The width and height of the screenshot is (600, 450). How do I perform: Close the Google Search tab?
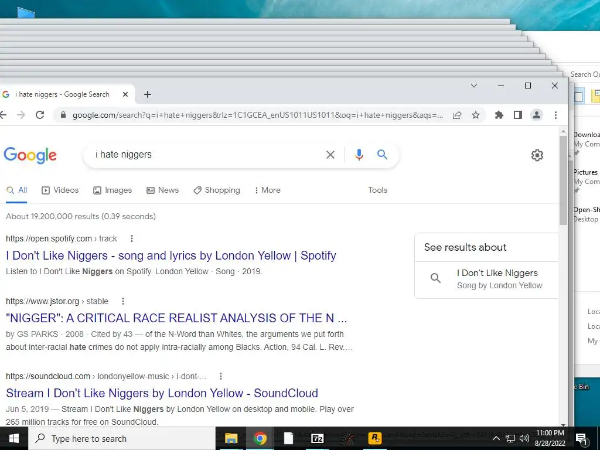tap(125, 94)
